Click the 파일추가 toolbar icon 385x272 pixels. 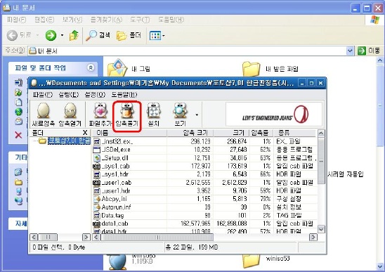pyautogui.click(x=100, y=115)
